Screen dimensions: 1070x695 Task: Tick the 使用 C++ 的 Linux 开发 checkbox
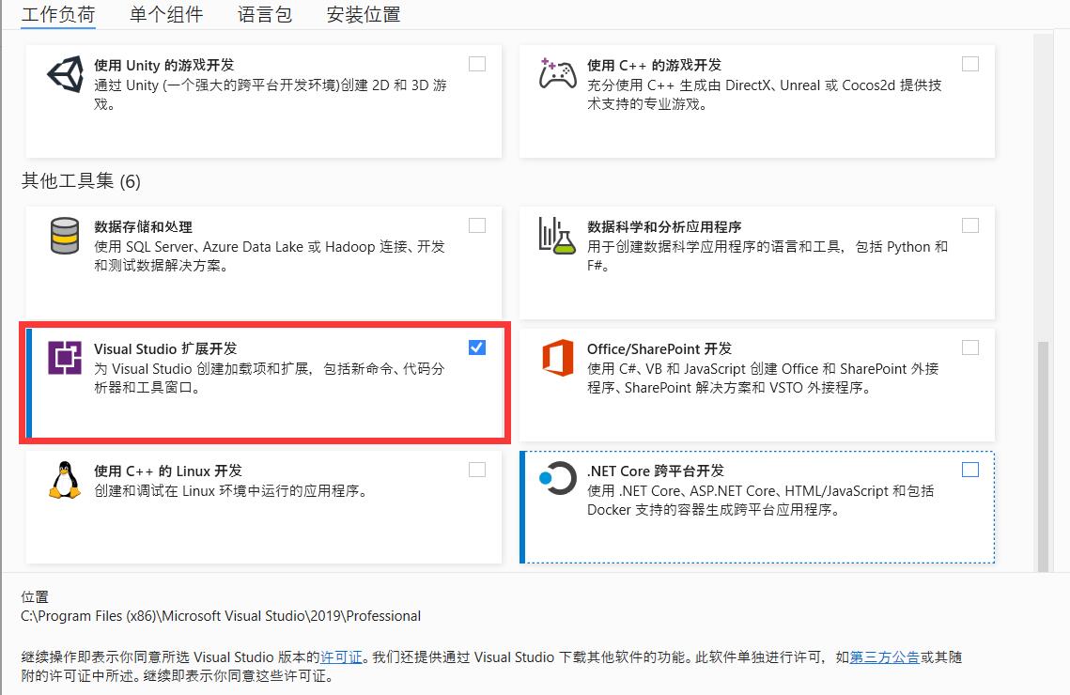pos(477,470)
